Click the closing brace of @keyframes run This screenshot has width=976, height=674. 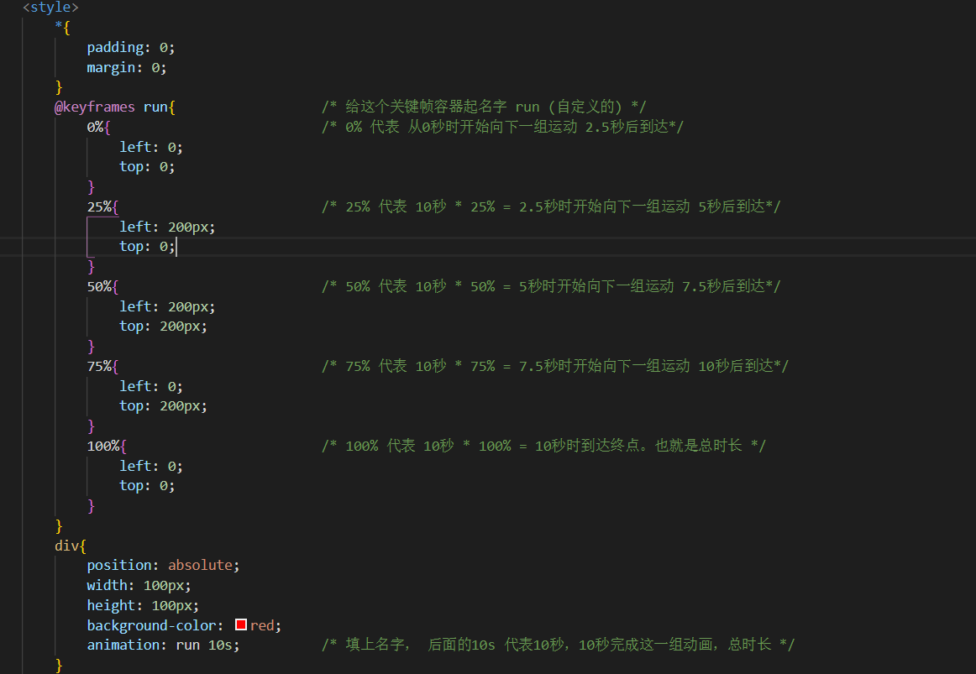point(59,525)
